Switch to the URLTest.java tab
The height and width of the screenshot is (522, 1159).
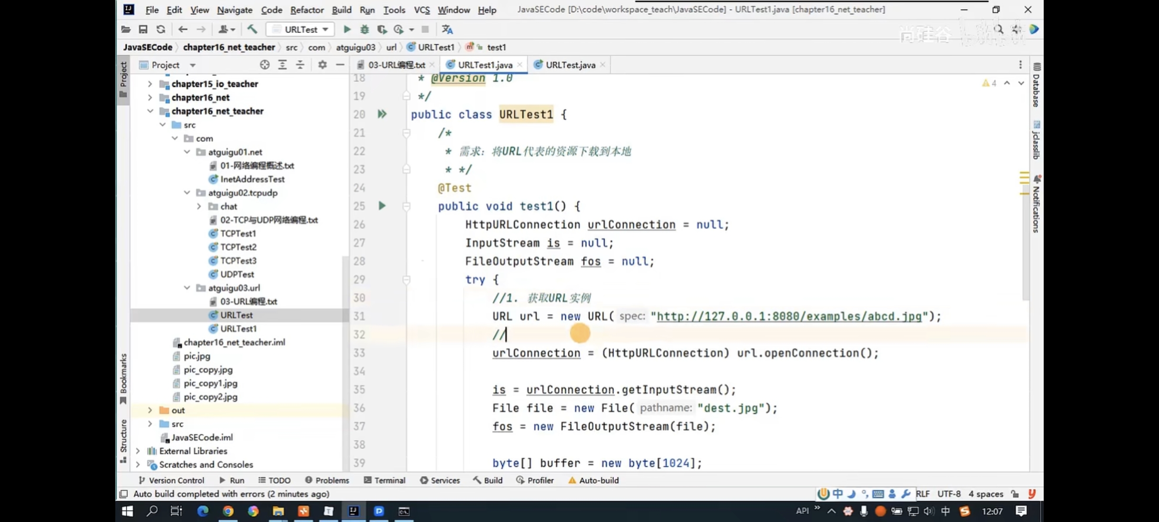coord(570,65)
